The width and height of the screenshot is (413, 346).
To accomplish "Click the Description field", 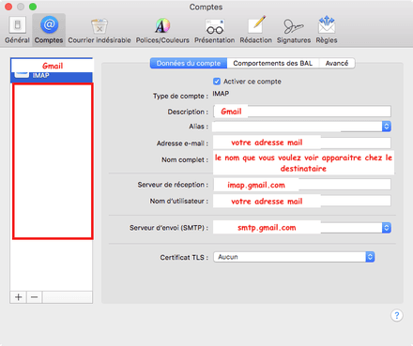I will (302, 112).
